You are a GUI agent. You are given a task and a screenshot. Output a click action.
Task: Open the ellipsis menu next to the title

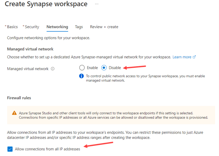(x=97, y=4)
